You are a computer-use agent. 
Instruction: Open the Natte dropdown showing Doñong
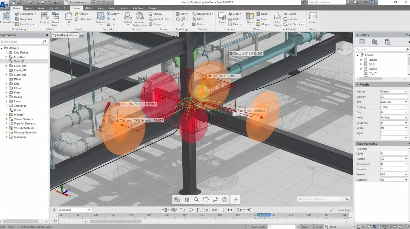394,117
